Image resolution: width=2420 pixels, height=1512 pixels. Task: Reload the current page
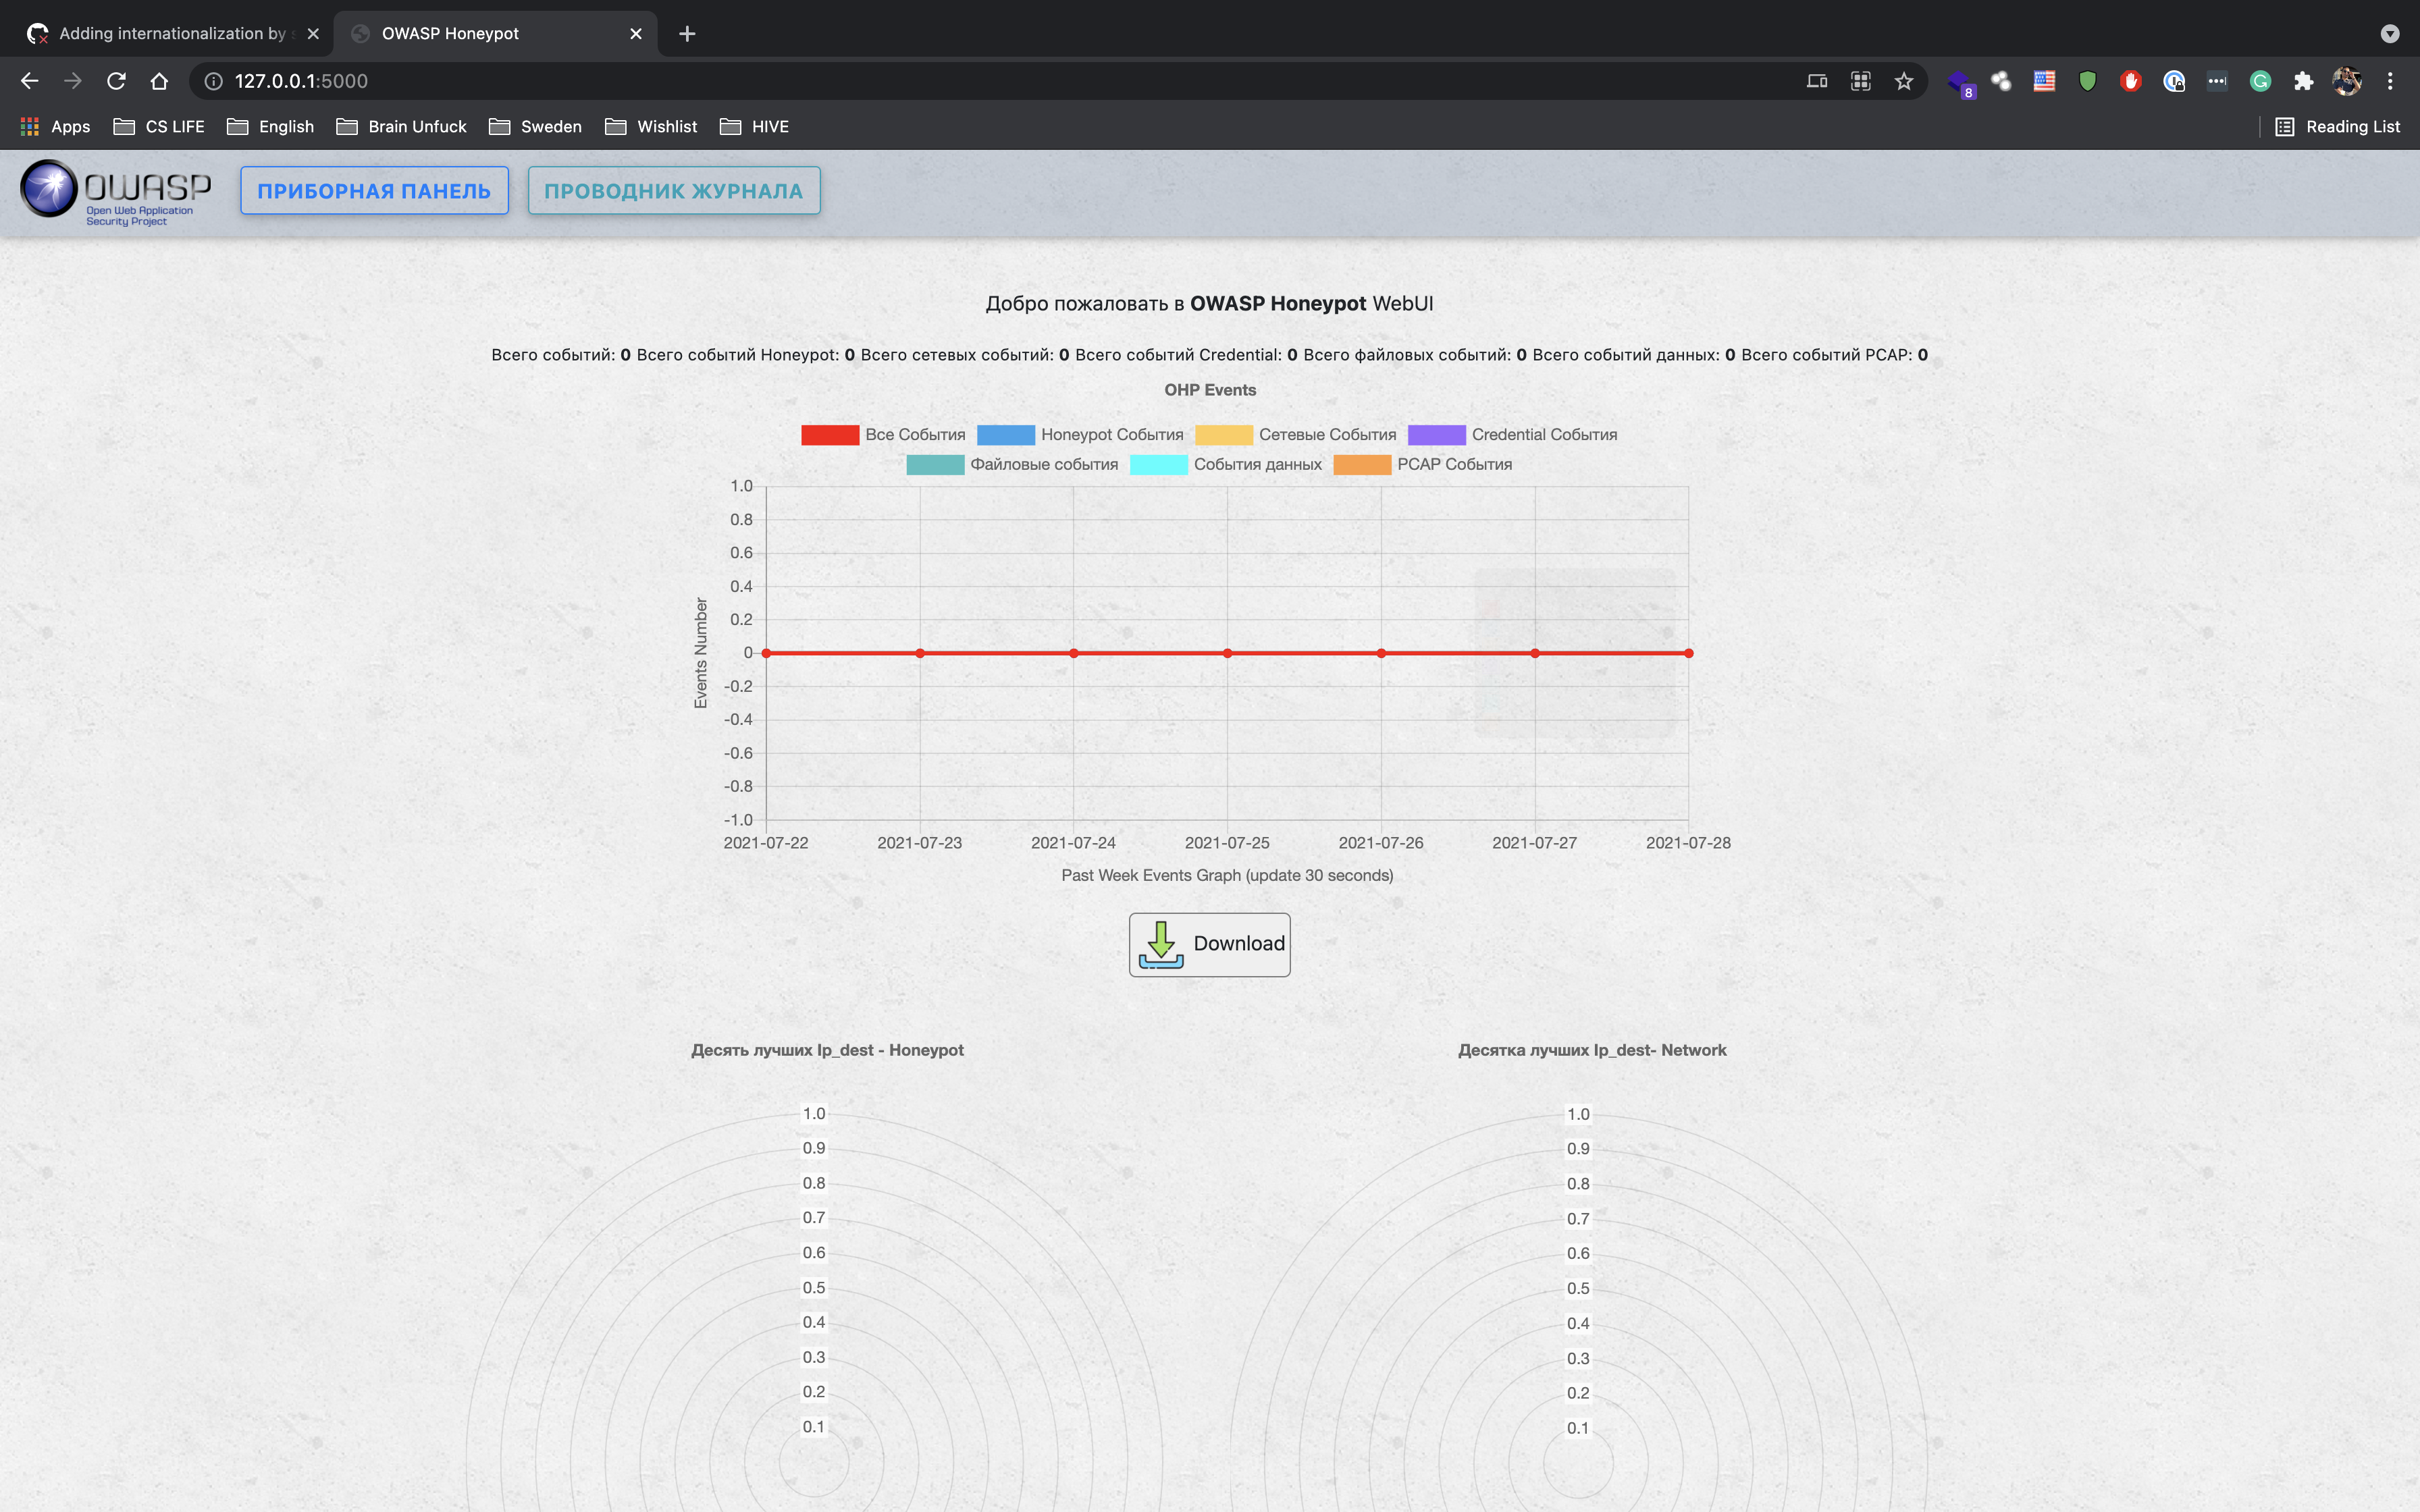pyautogui.click(x=116, y=81)
